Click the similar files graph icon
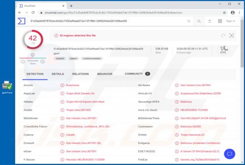Screen dimensions: 245x165 (231, 36)
